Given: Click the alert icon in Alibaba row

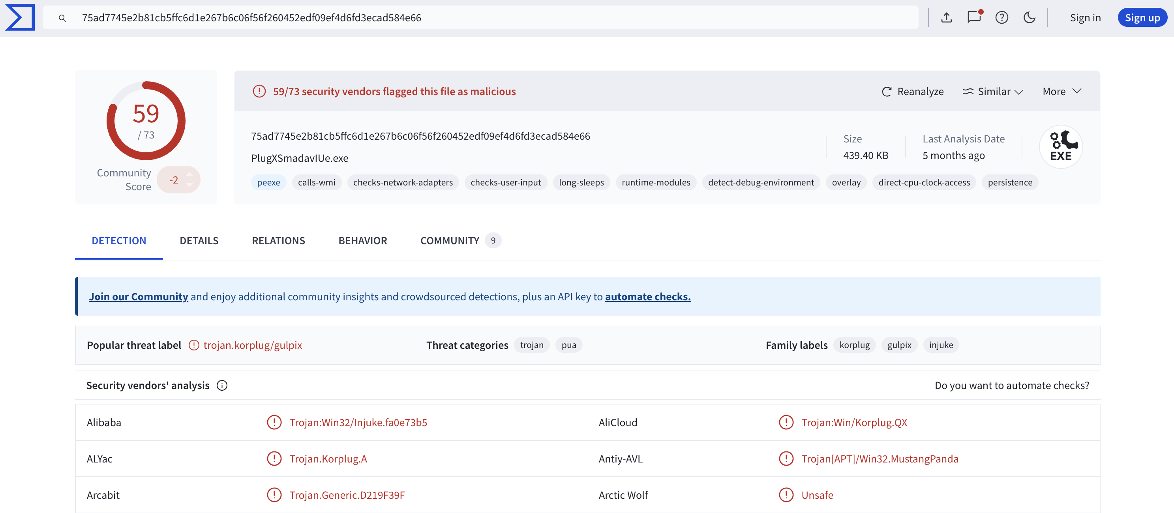Looking at the screenshot, I should pos(274,422).
